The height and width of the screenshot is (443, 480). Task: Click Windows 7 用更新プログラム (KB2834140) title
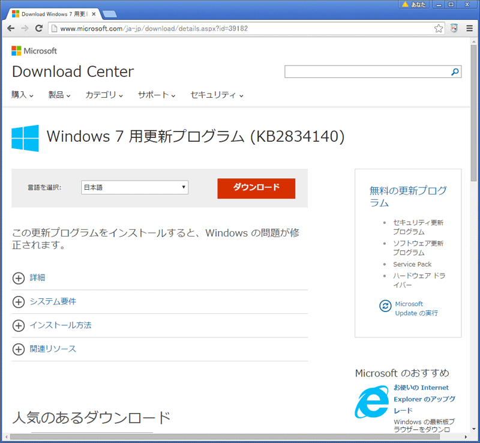(196, 136)
